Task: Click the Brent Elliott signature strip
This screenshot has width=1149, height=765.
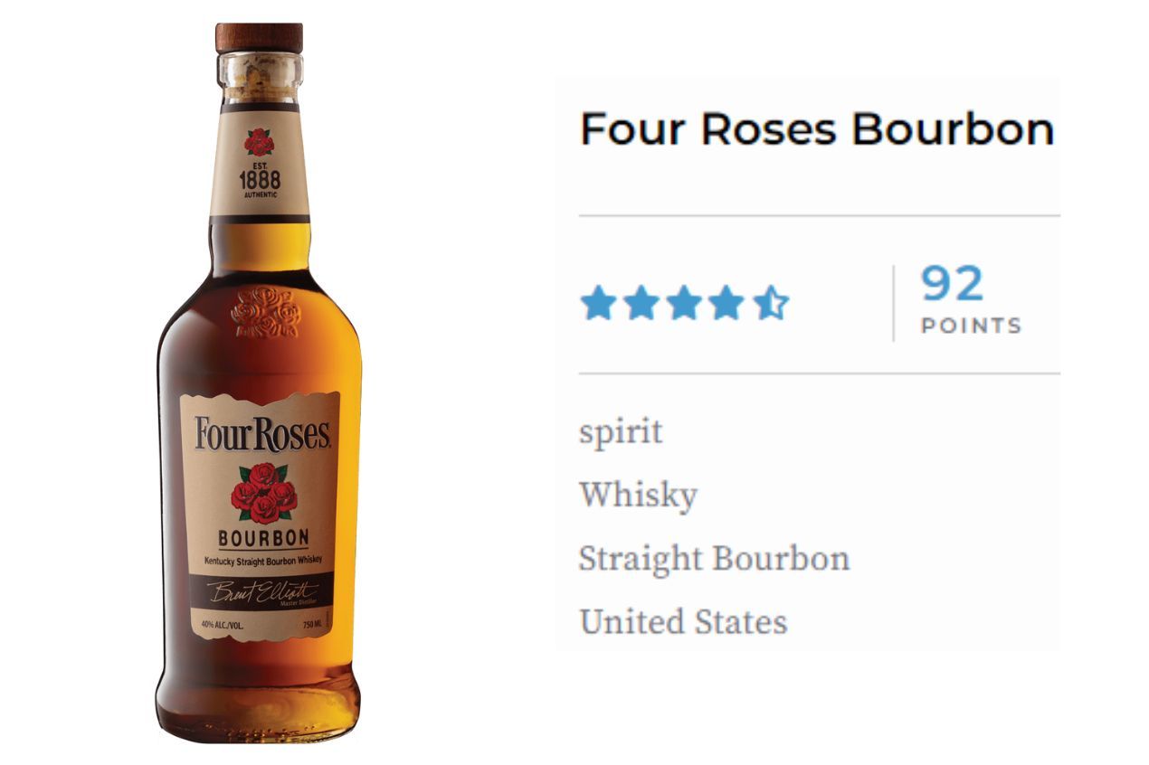Action: (261, 591)
